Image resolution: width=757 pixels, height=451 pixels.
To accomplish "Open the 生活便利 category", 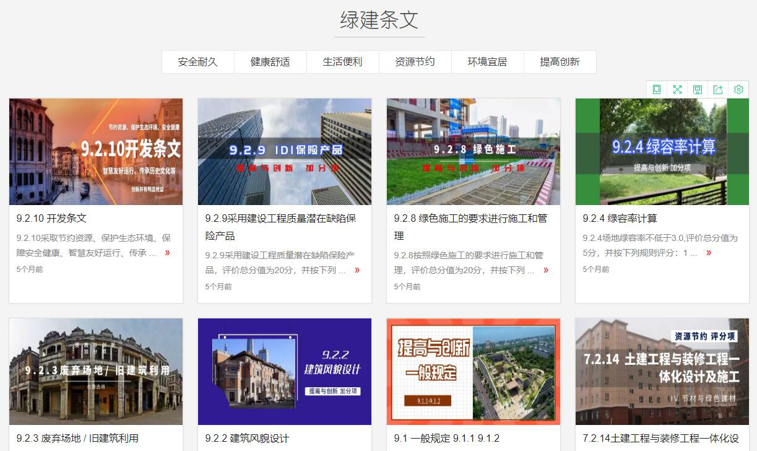I will 342,61.
